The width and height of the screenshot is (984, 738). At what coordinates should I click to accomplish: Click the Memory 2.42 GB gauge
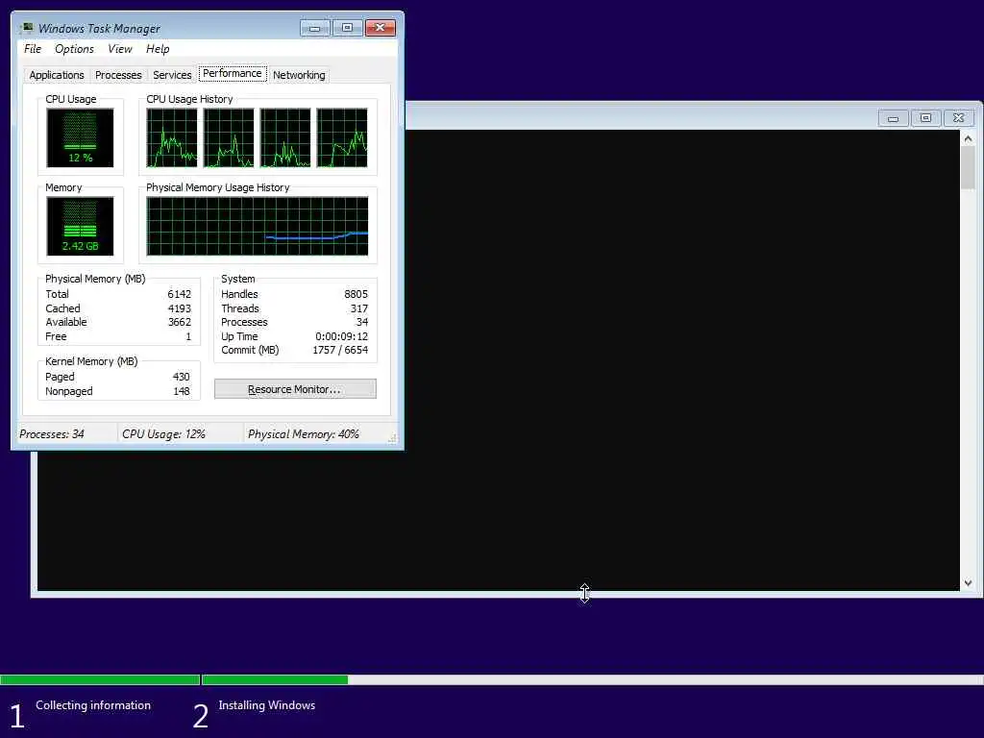(81, 226)
